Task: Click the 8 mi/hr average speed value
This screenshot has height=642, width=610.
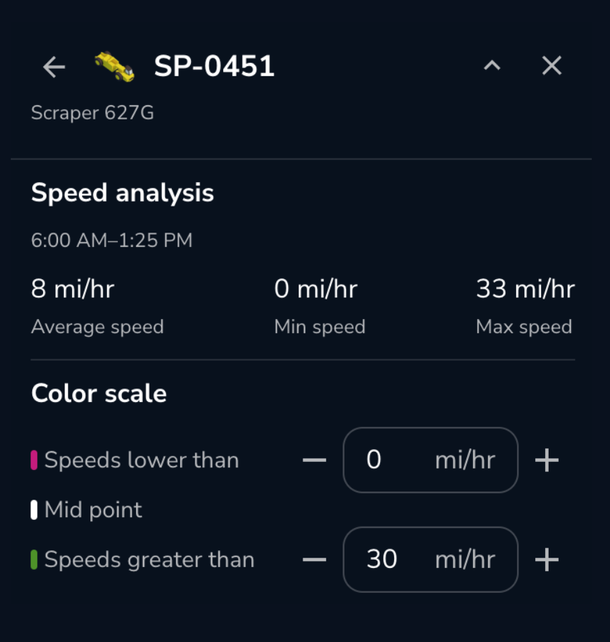Action: [73, 289]
